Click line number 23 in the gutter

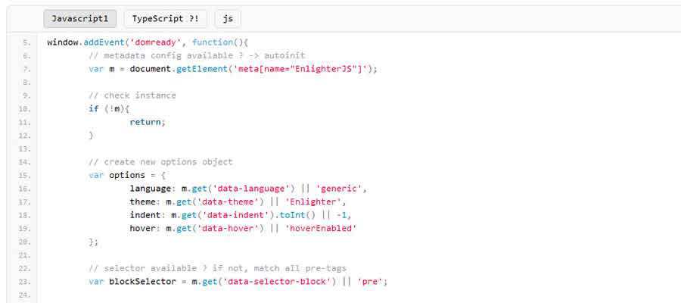tap(26, 282)
